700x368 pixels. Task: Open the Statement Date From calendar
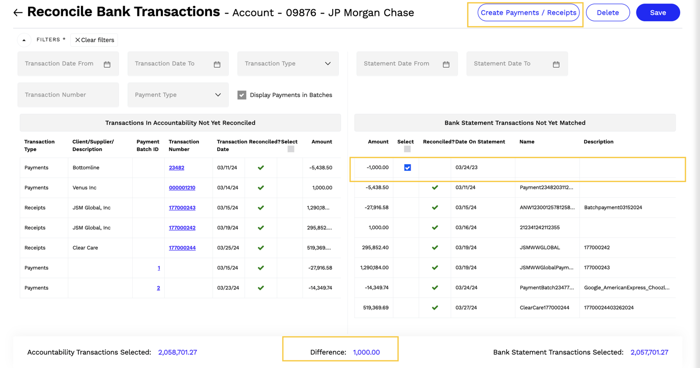tap(446, 64)
